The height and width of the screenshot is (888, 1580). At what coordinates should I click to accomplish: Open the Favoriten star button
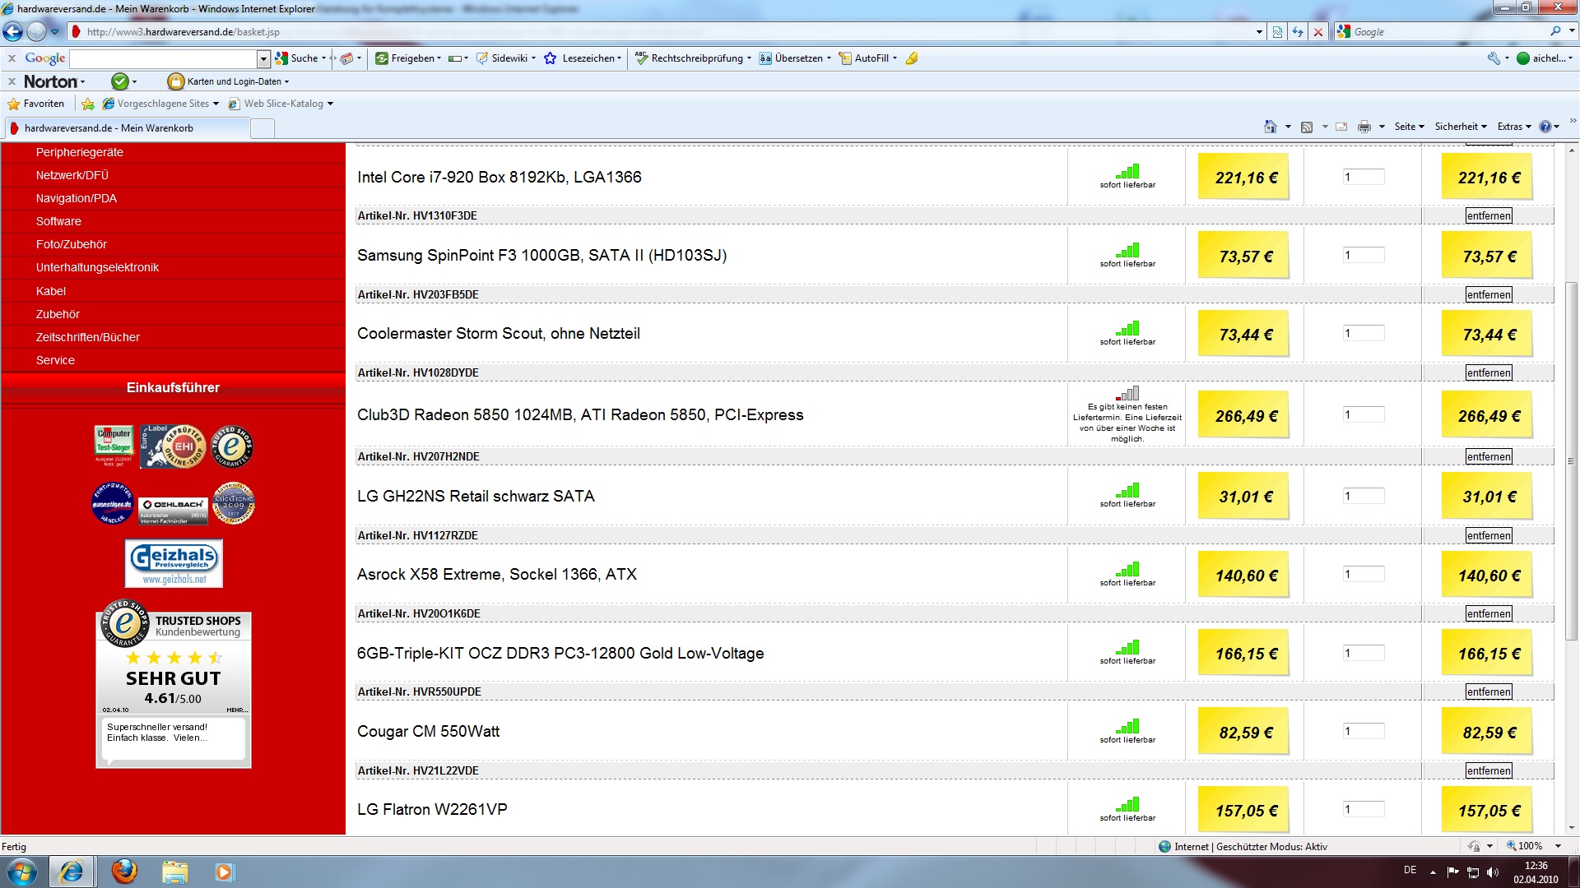(x=35, y=104)
